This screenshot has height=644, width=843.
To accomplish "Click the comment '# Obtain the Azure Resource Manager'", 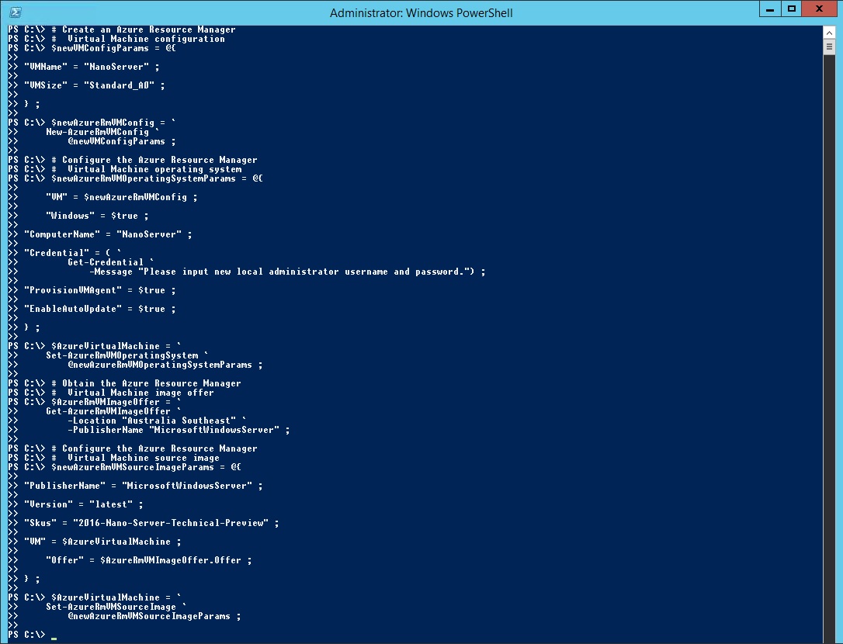I will pyautogui.click(x=146, y=383).
